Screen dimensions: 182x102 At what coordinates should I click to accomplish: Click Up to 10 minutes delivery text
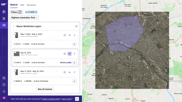[x=42, y=81]
